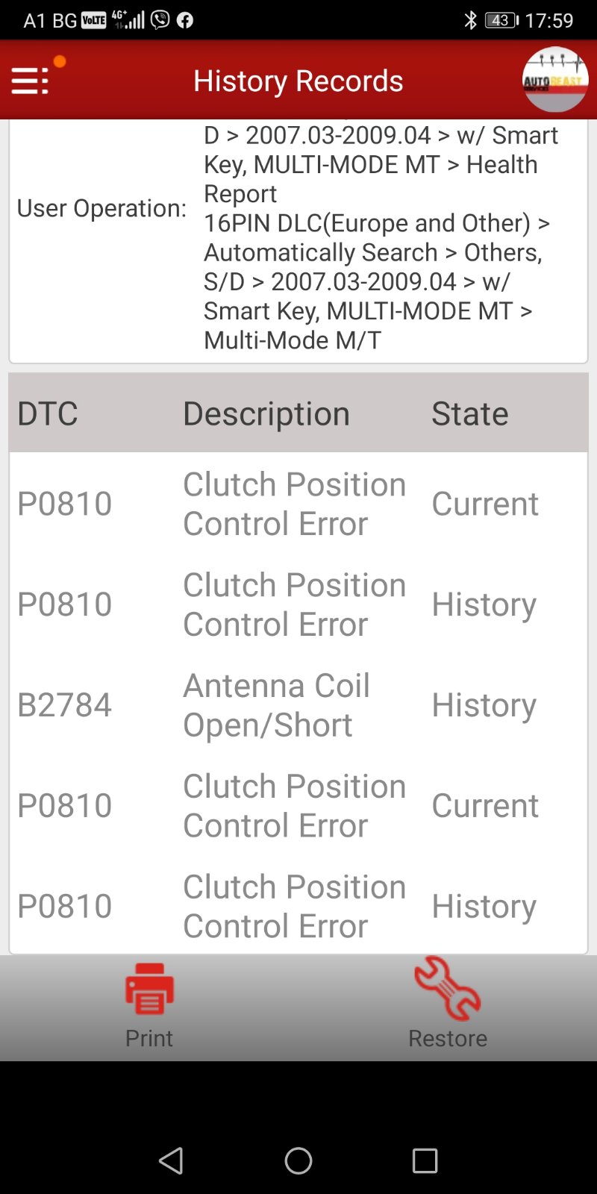Tap the B2784 code cell
597x1194 pixels.
pyautogui.click(x=65, y=705)
